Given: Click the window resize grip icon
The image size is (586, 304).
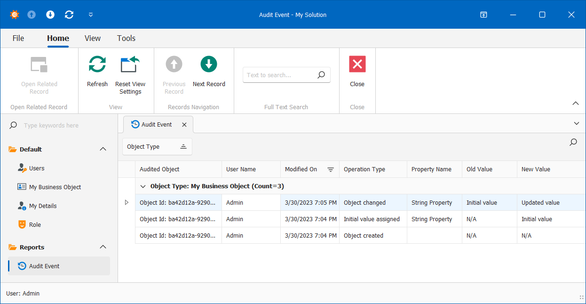Looking at the screenshot, I should [x=581, y=297].
